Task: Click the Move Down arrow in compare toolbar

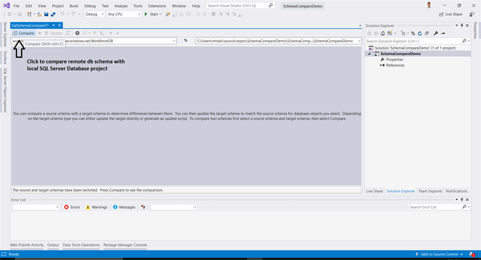Action: tap(117, 33)
